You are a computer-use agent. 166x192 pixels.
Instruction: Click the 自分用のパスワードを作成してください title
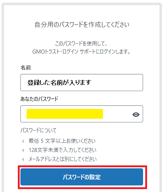click(x=82, y=24)
